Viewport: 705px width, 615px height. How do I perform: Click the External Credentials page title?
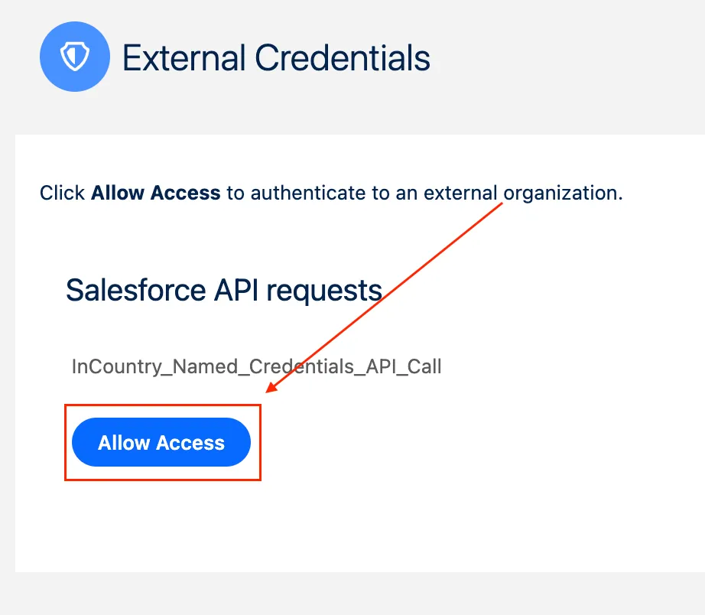(x=276, y=59)
